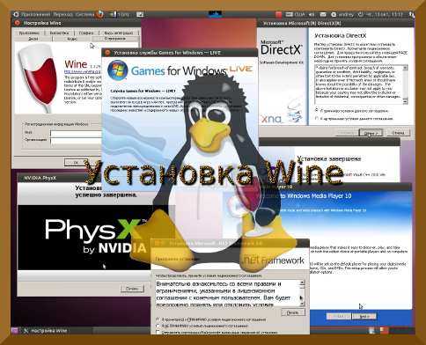Click the network connection icon
Screen dimensions: 426x345
(412, 14)
